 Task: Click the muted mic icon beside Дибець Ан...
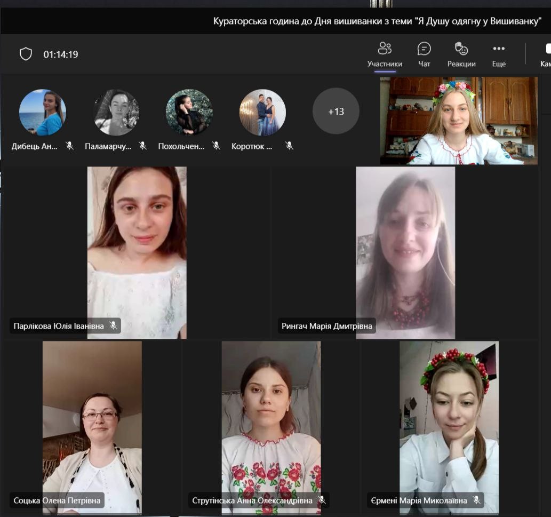pyautogui.click(x=69, y=146)
